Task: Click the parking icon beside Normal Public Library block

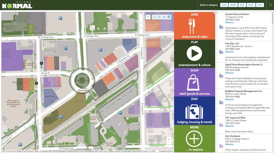Action: coord(60,18)
